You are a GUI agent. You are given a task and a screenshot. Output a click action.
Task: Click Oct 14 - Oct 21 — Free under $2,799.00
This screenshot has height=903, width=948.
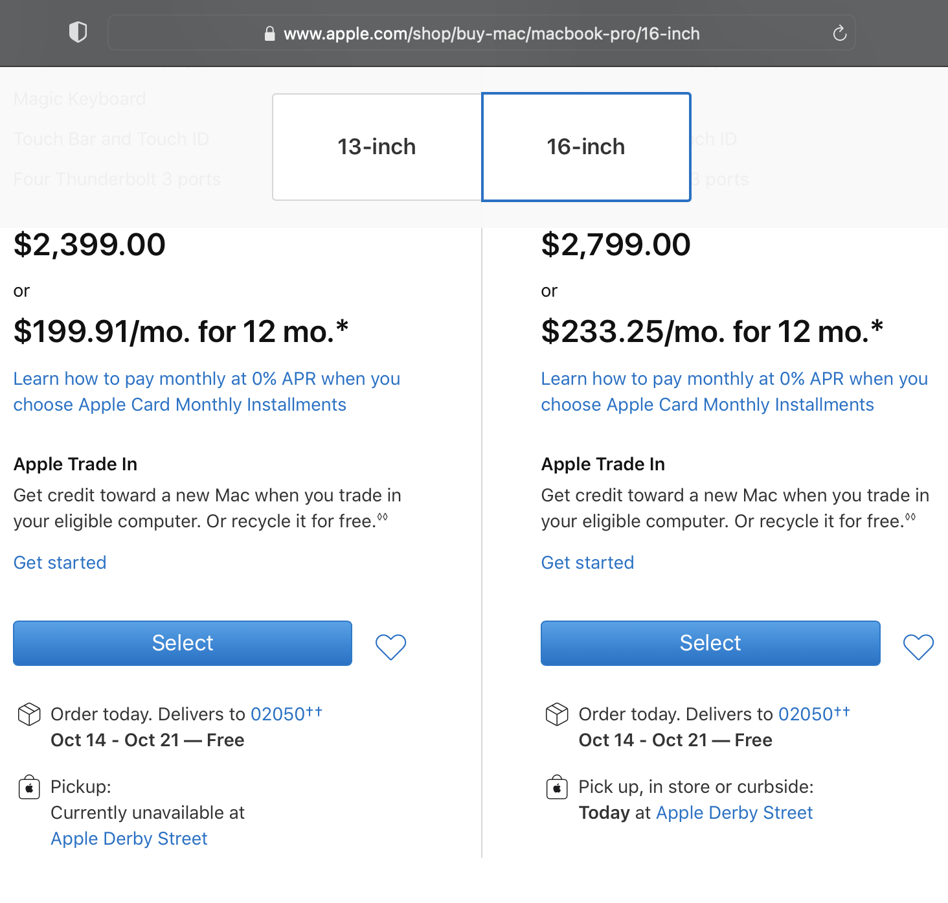click(675, 740)
